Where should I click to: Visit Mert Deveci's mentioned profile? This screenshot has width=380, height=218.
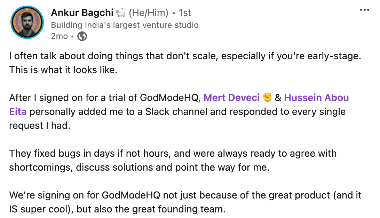click(231, 98)
